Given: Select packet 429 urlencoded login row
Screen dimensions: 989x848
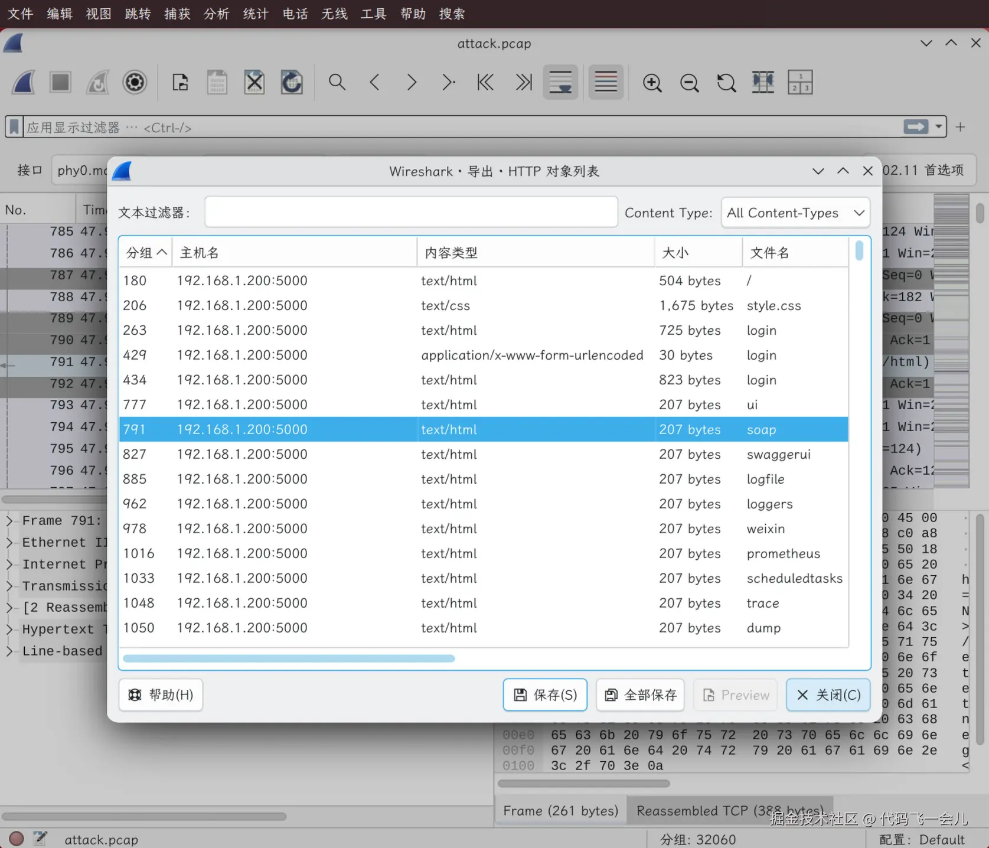Looking at the screenshot, I should click(484, 355).
